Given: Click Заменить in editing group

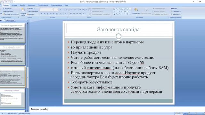Looking at the screenshot, I should tap(176, 11).
